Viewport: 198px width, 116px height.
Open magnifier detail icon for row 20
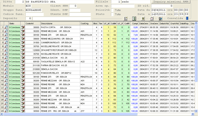coord(6,100)
